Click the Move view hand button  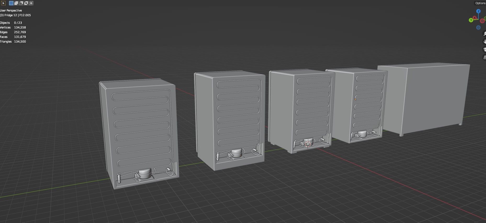coord(484,42)
